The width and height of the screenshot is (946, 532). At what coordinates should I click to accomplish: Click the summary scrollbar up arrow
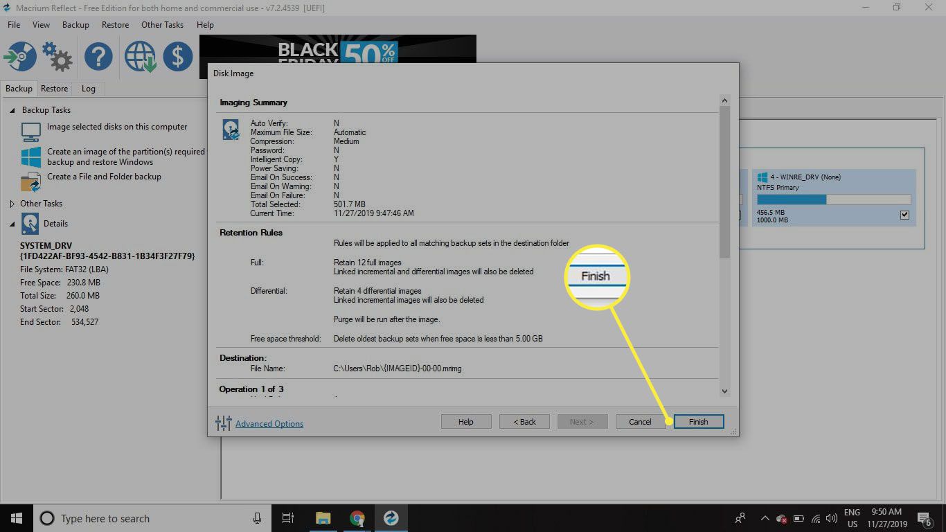pyautogui.click(x=724, y=100)
